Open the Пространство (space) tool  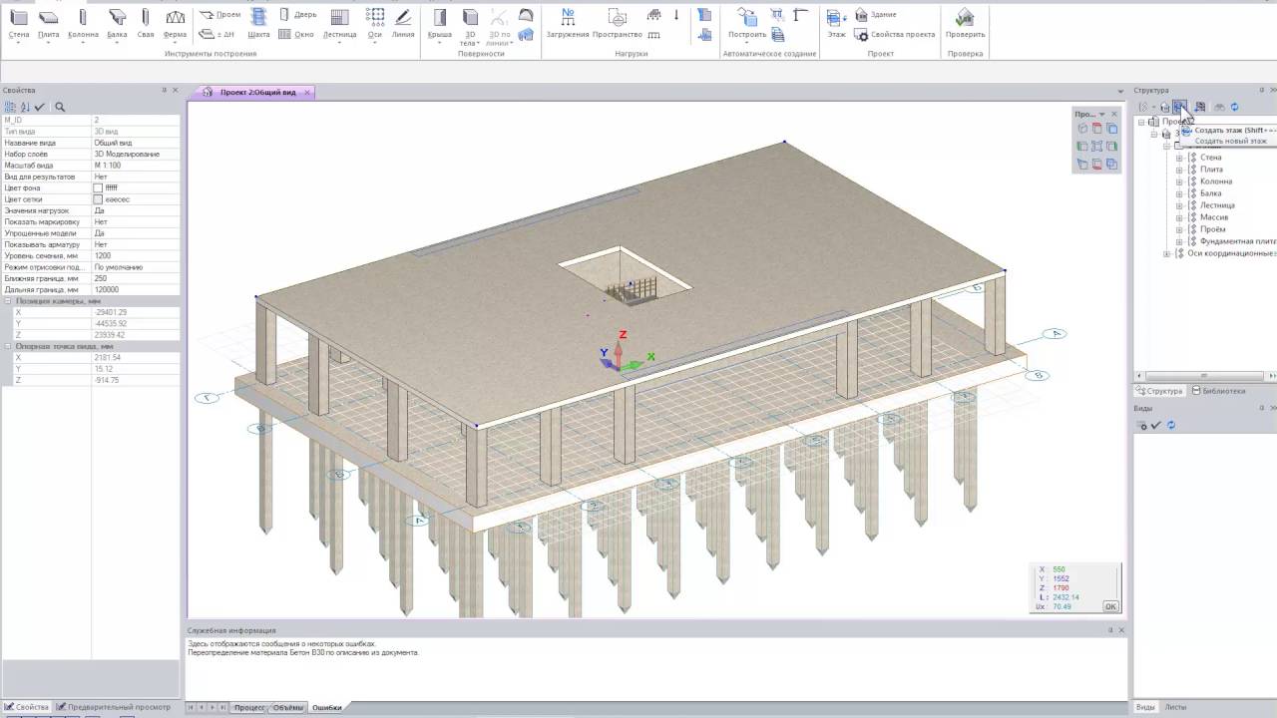point(617,24)
